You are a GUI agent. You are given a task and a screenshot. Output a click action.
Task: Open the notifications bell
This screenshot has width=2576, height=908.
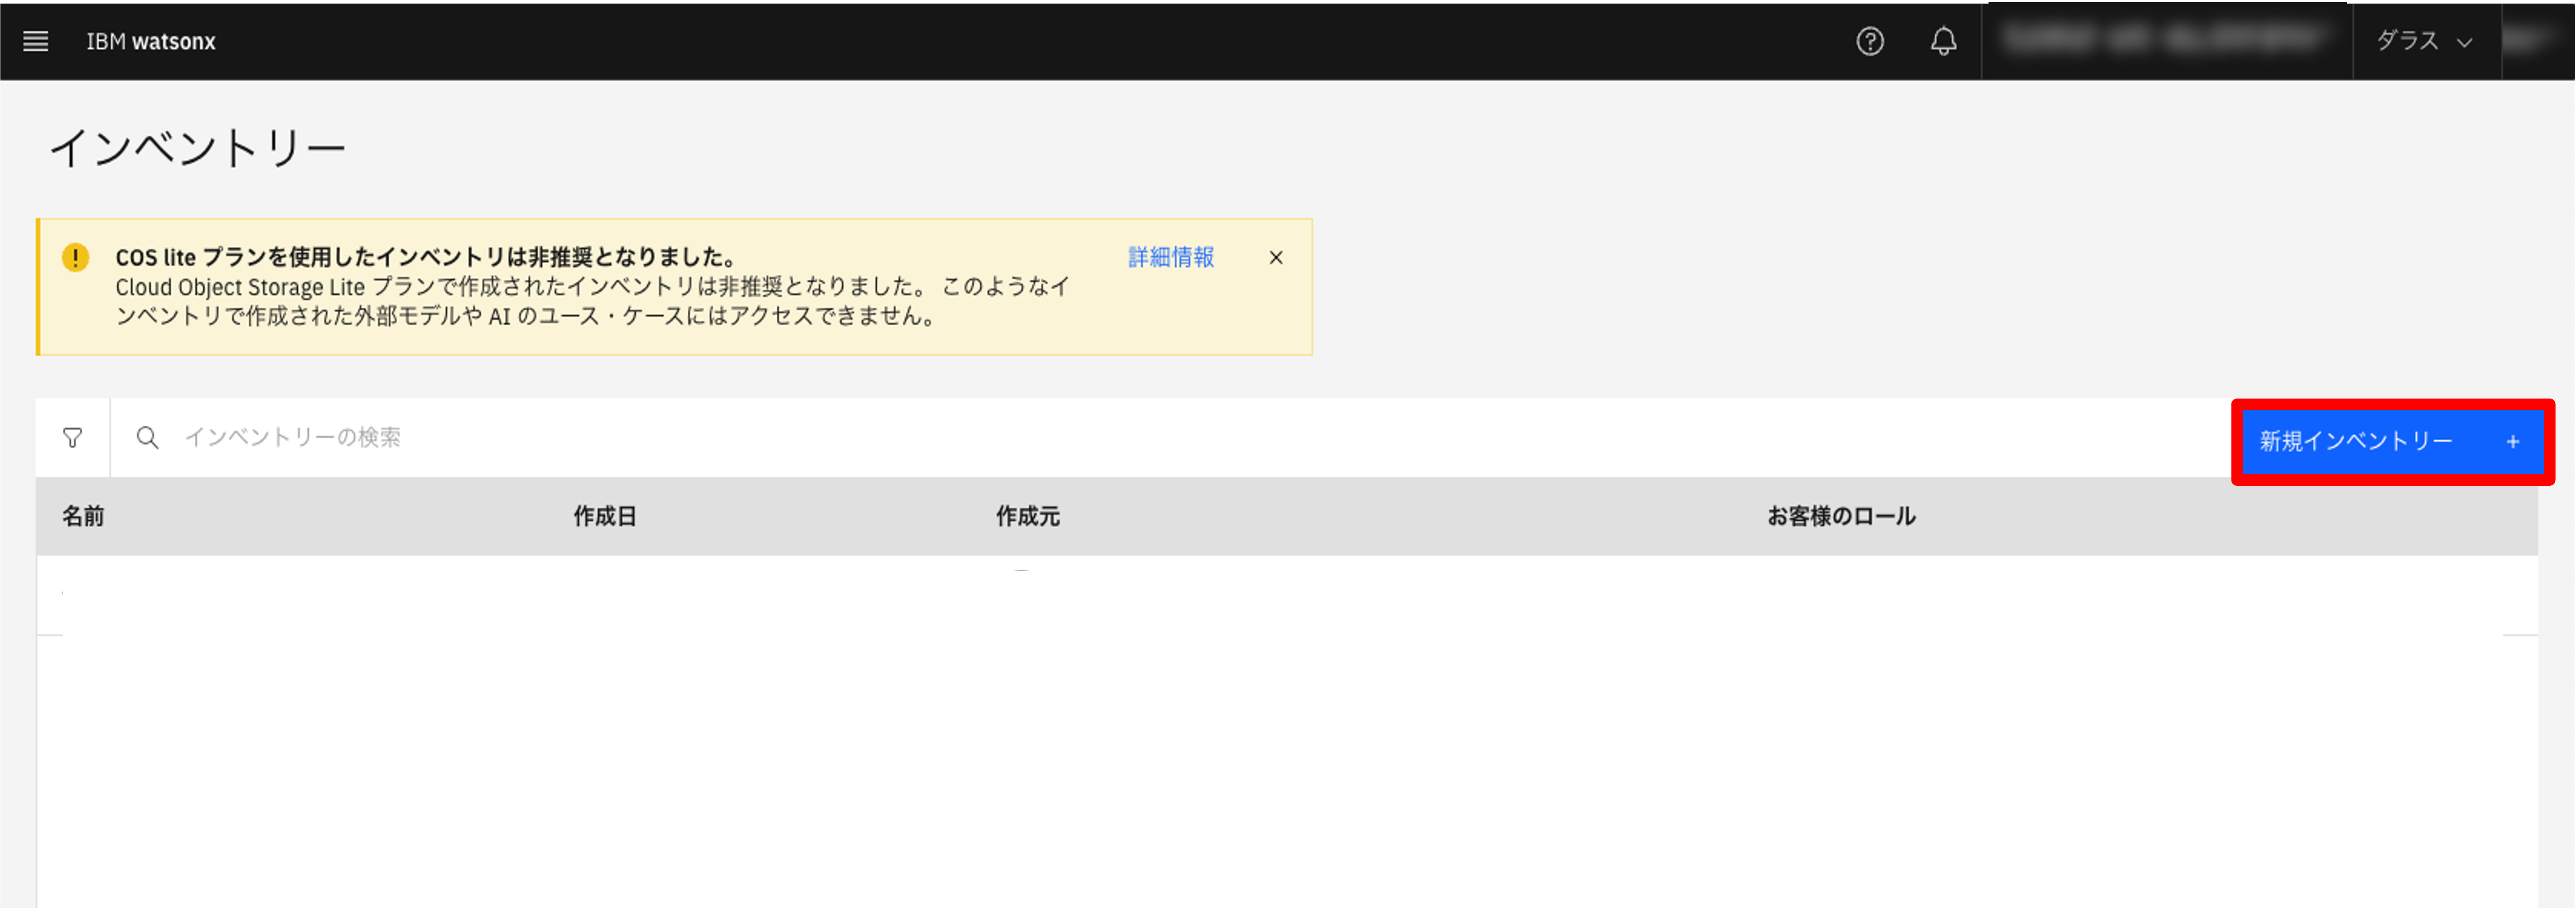pos(1943,41)
